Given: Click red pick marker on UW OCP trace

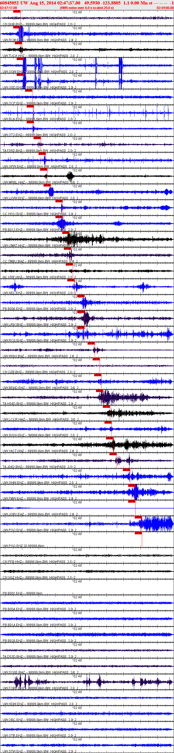Looking at the screenshot, I should point(29,90).
